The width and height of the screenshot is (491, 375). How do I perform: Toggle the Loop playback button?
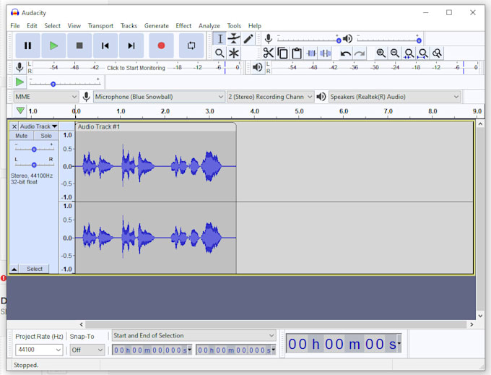pos(191,46)
